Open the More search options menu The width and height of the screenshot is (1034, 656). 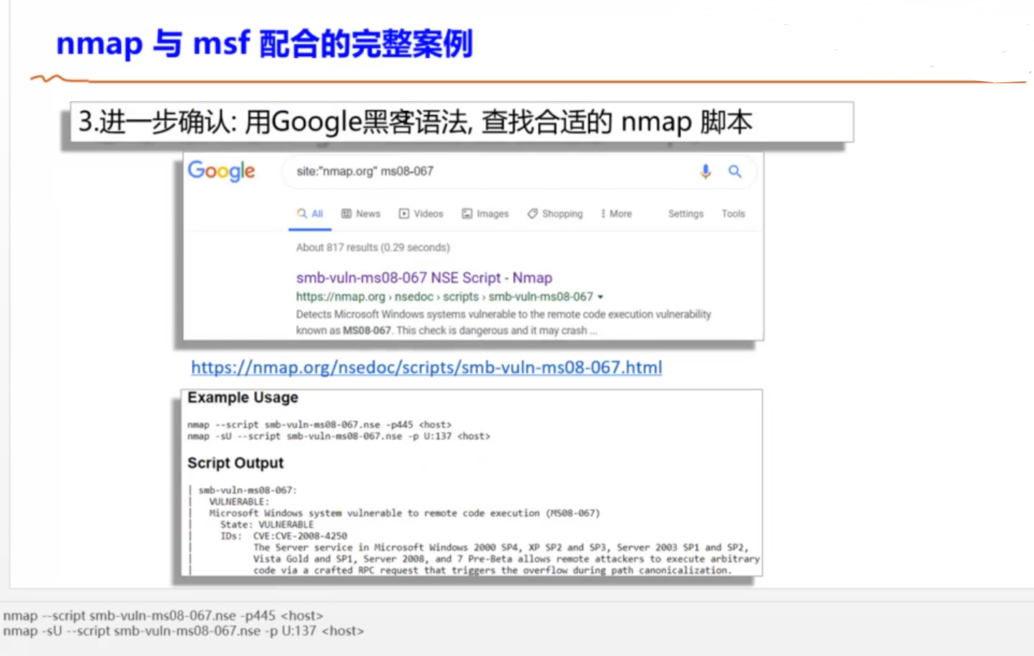click(616, 214)
